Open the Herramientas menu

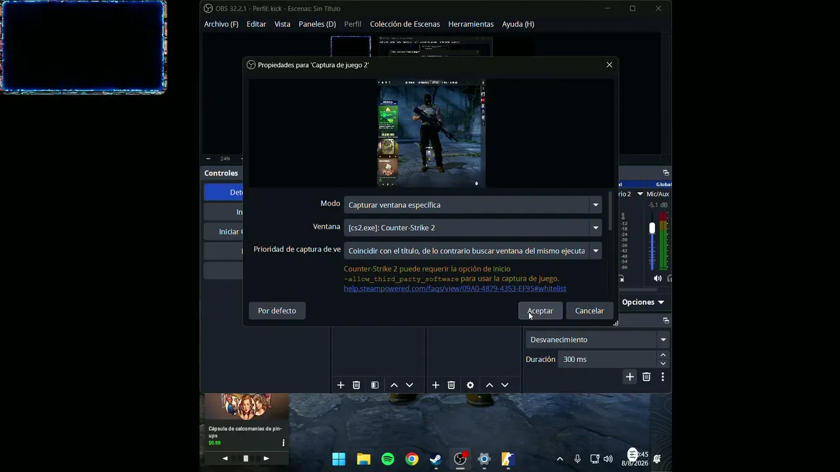click(x=471, y=24)
